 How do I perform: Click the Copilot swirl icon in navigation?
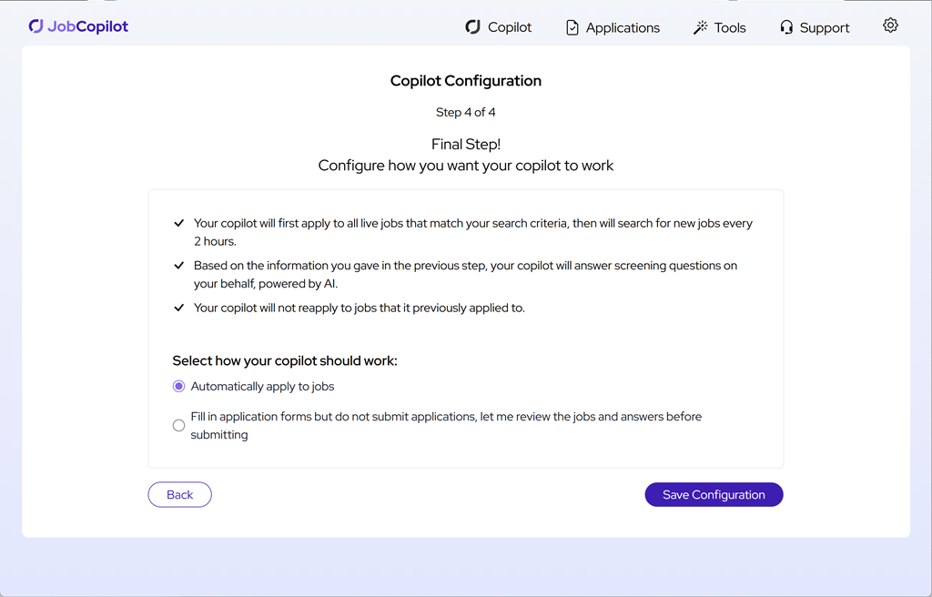pos(473,27)
